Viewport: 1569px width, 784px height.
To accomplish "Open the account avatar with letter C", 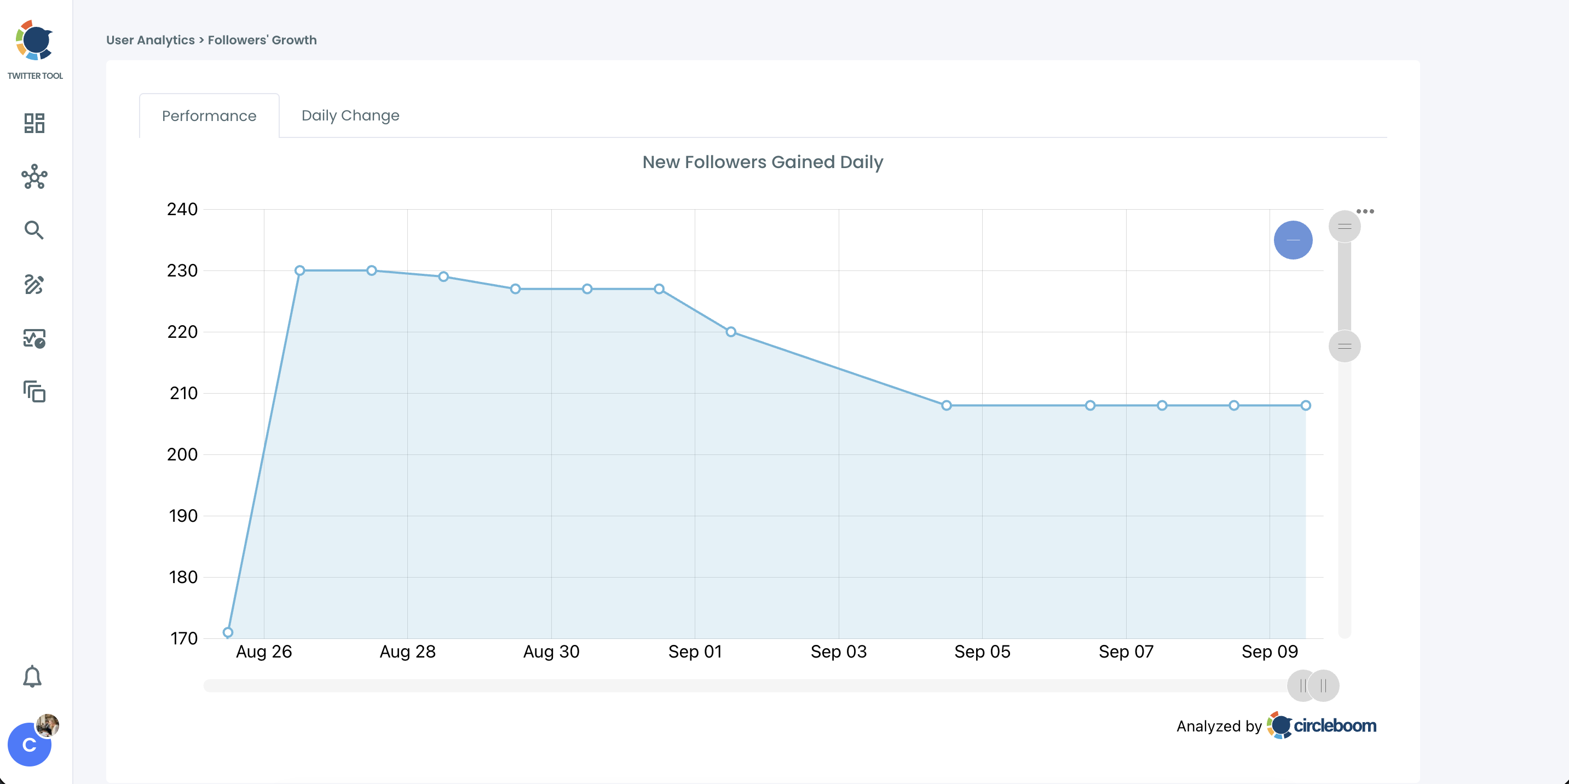I will [x=29, y=745].
